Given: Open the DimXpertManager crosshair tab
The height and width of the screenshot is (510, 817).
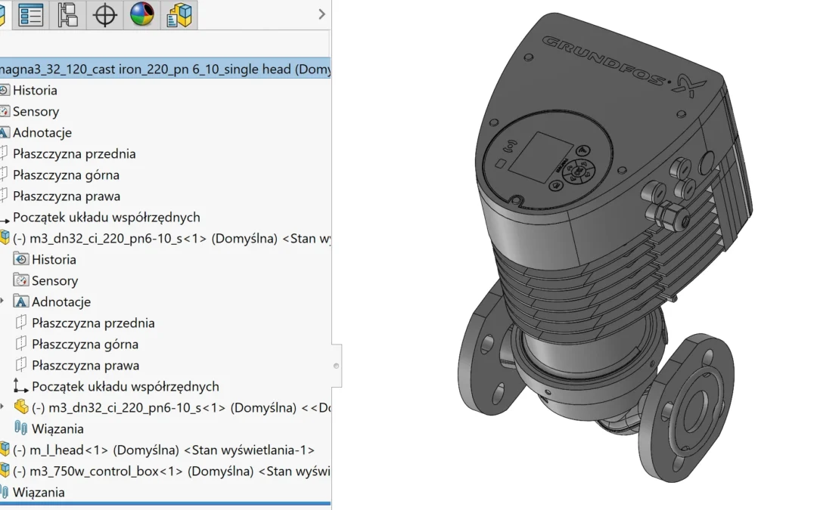Looking at the screenshot, I should pyautogui.click(x=104, y=14).
